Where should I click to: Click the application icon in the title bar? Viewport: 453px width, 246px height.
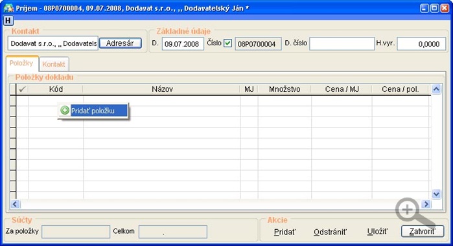coord(8,8)
